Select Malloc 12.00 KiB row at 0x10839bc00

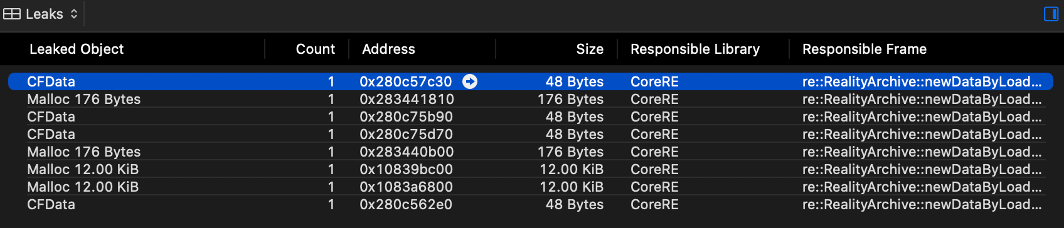tap(531, 169)
